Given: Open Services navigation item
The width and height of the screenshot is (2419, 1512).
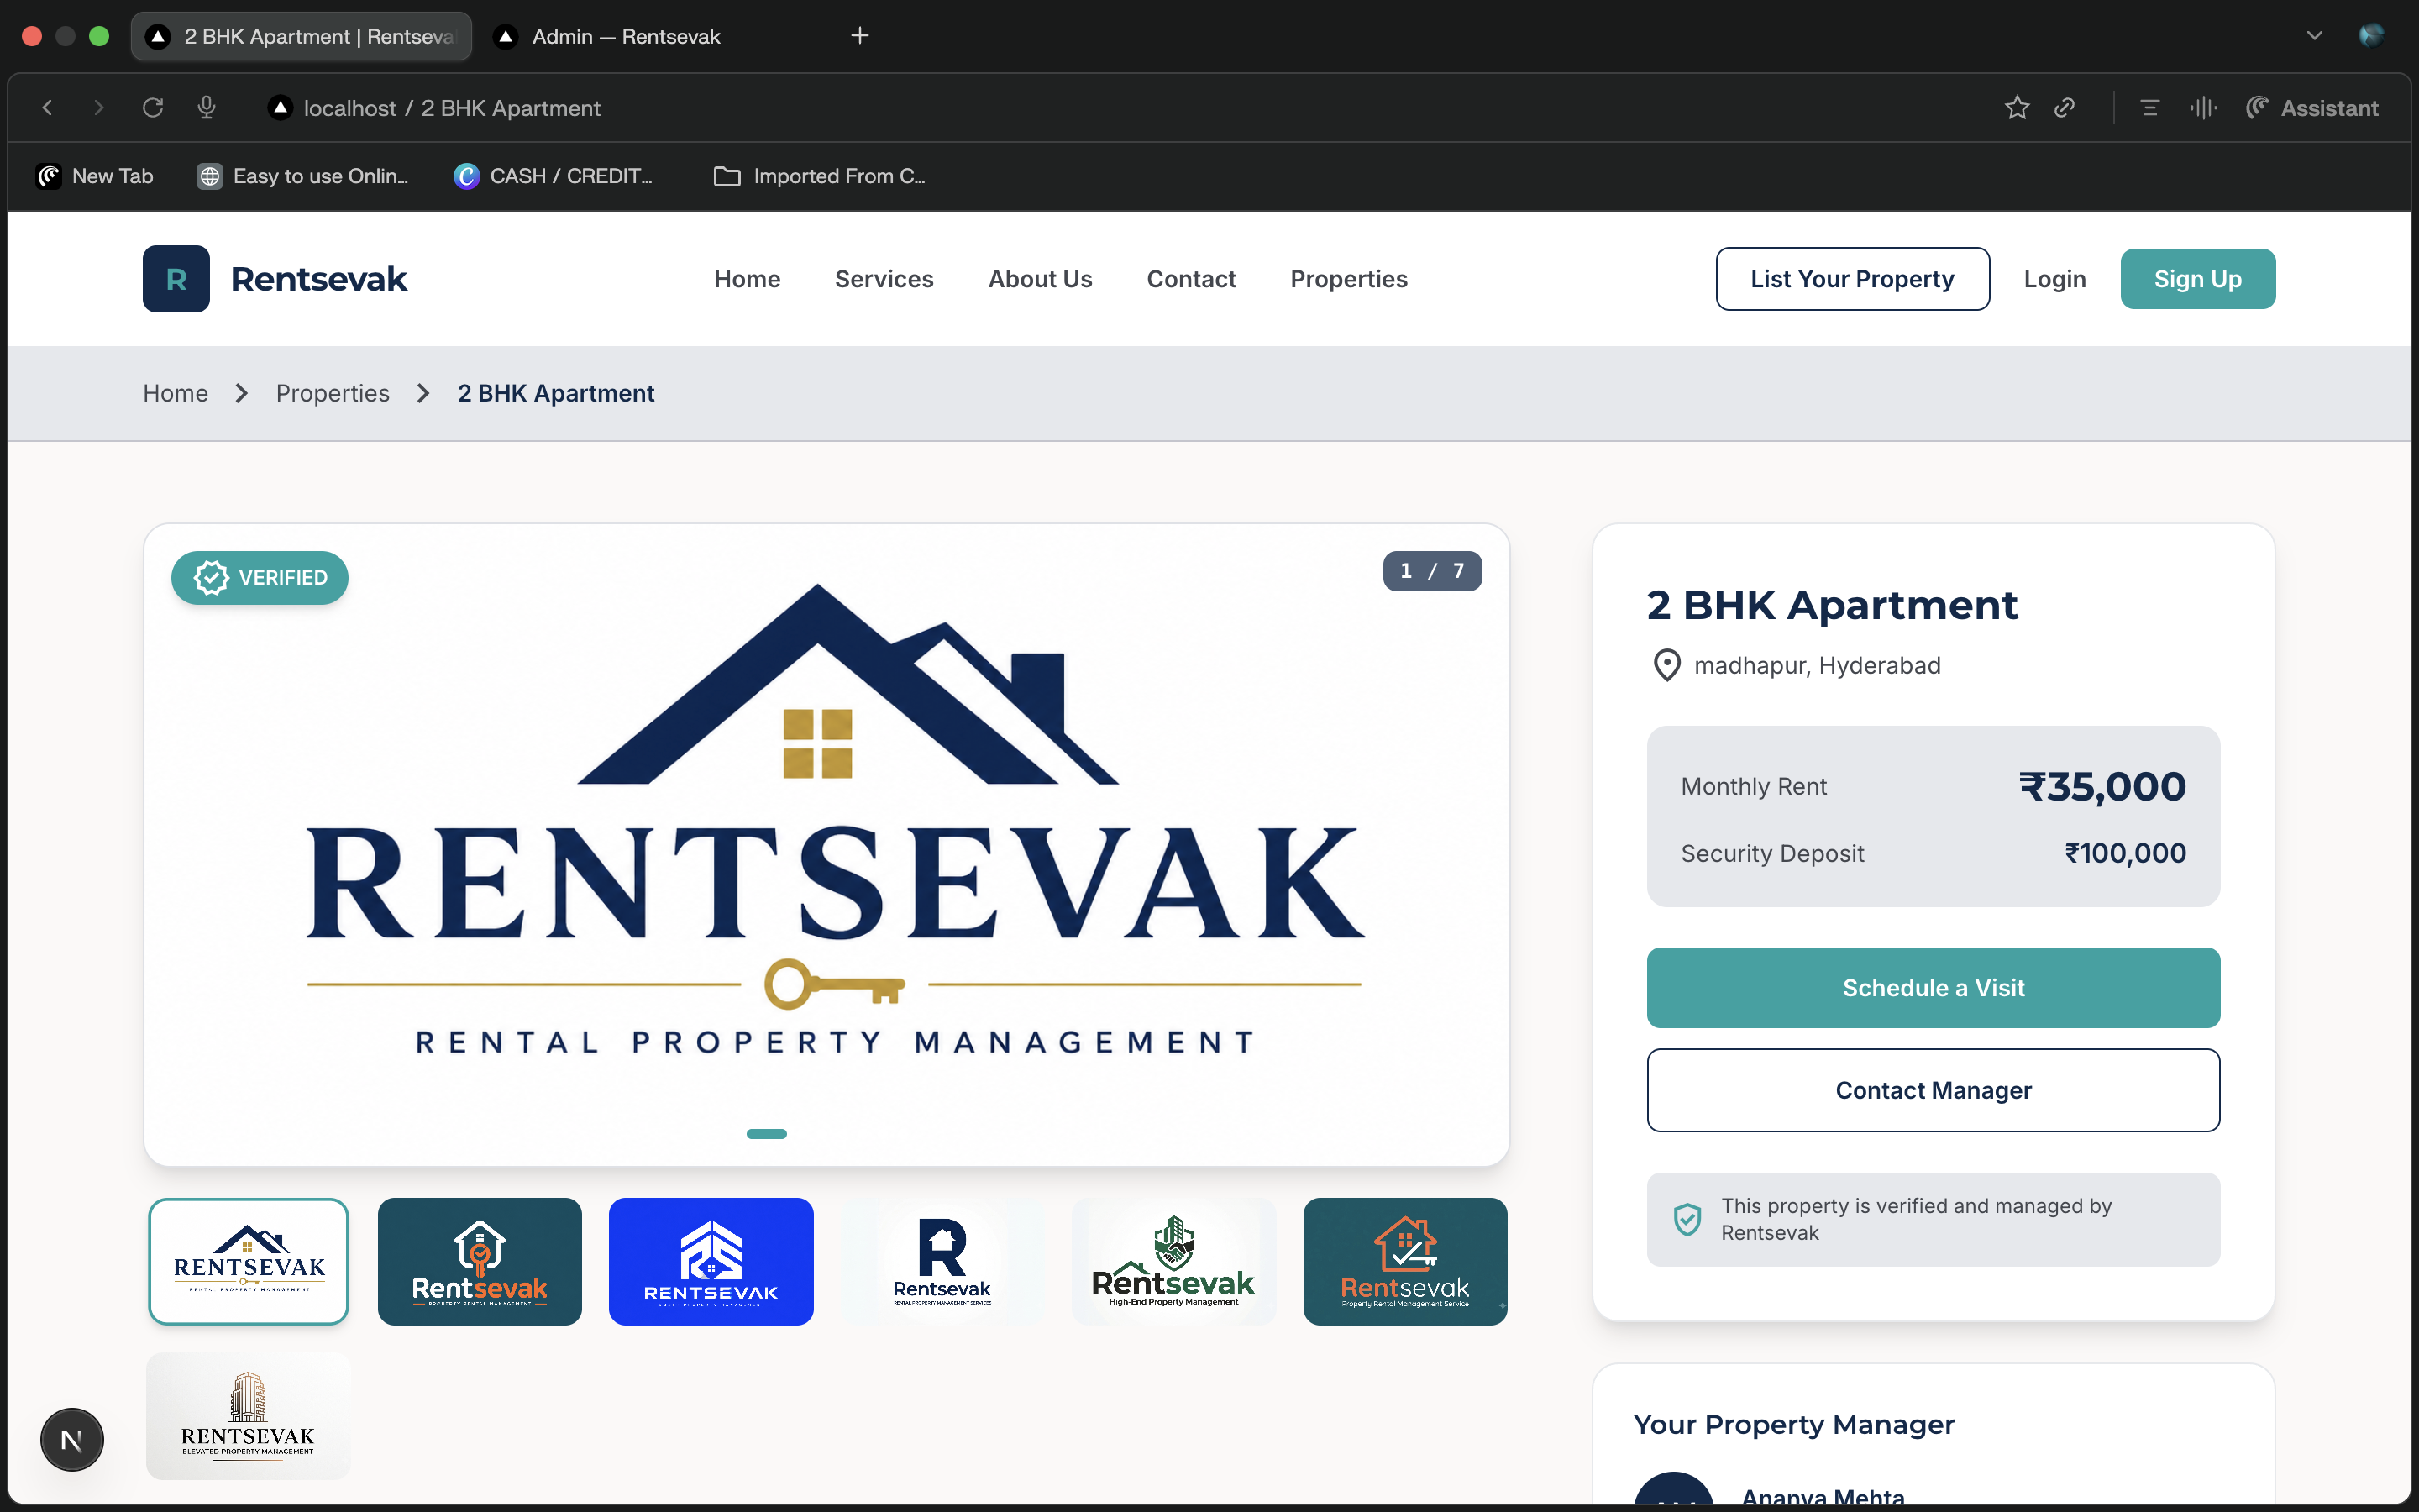Looking at the screenshot, I should (884, 279).
